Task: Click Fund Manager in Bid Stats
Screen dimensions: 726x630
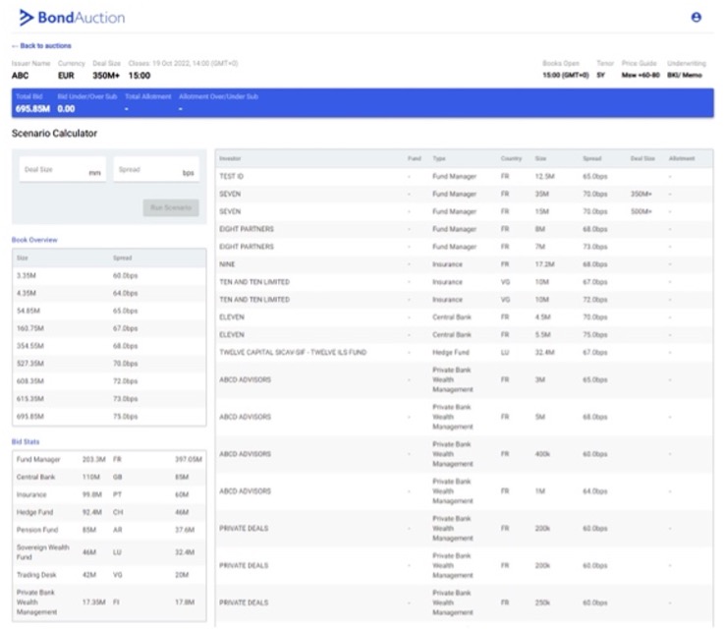Action: tap(38, 460)
